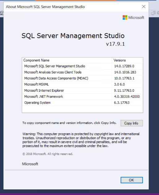Click the OK button
This screenshot has height=195, width=159.
[131, 180]
